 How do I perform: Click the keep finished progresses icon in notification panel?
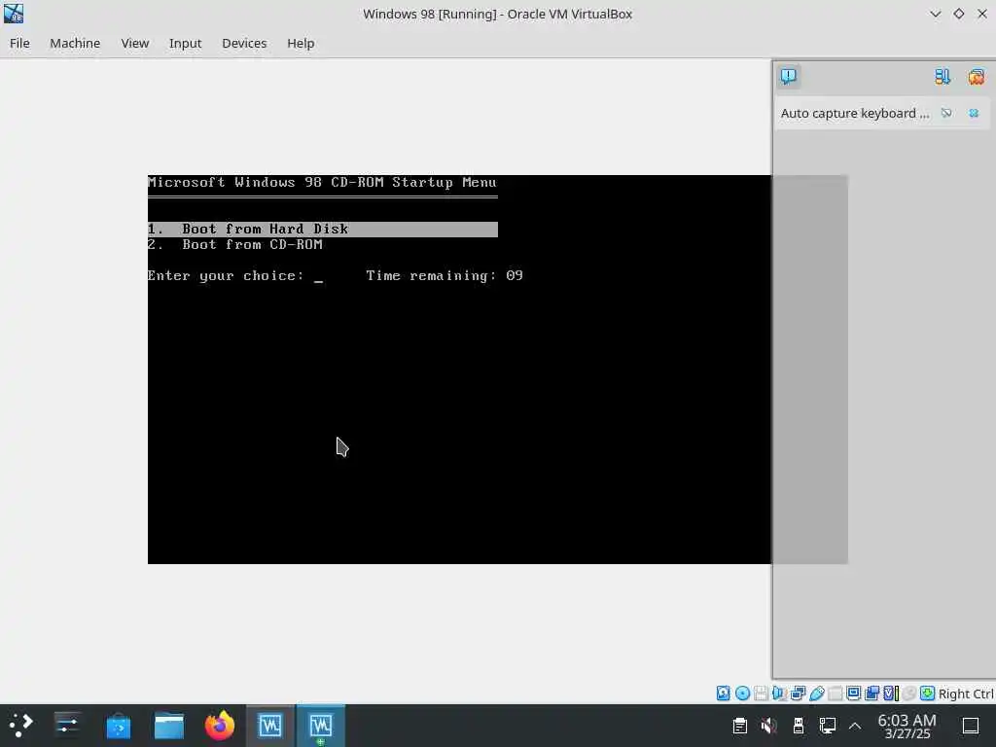[x=943, y=76]
